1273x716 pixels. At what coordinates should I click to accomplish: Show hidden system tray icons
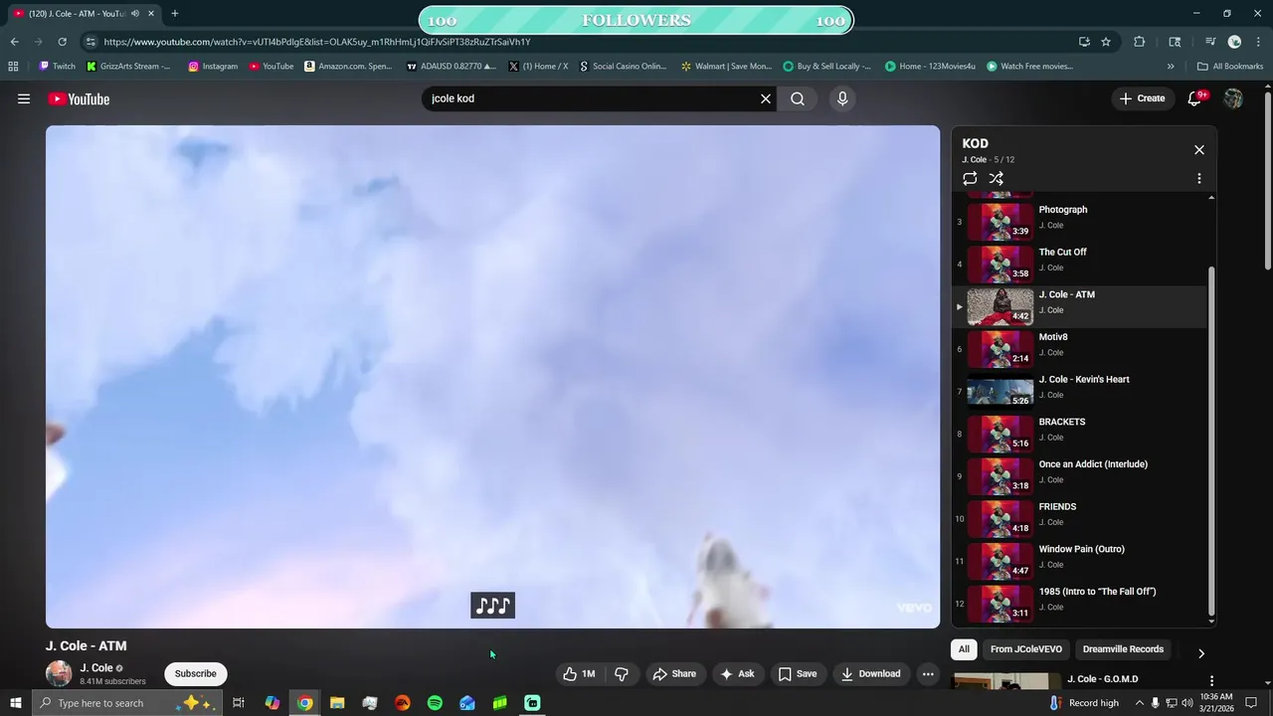1140,703
